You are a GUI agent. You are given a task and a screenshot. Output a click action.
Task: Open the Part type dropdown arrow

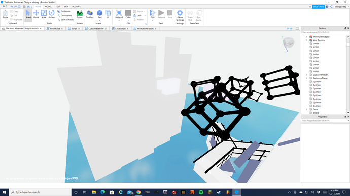[x=99, y=20]
